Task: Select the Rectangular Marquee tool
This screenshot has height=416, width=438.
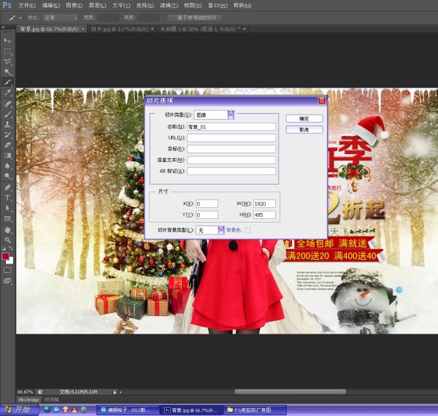Action: click(x=8, y=51)
